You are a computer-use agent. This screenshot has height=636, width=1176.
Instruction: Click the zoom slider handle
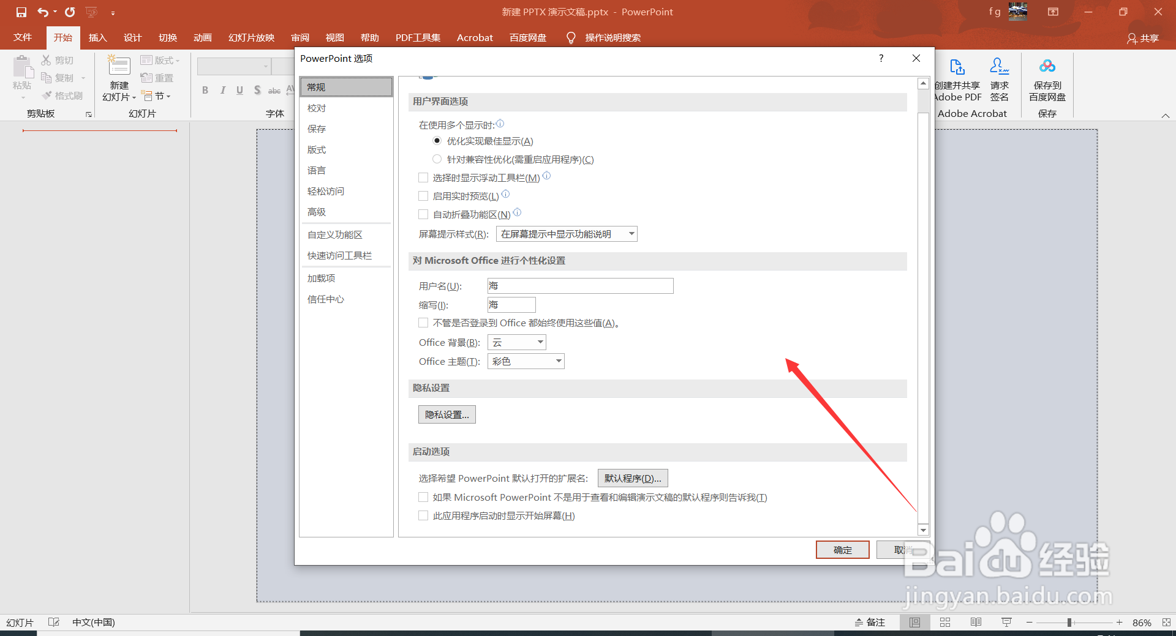click(1069, 623)
